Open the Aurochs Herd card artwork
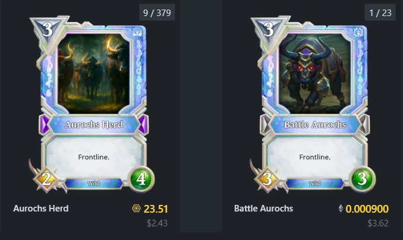 pos(93,73)
